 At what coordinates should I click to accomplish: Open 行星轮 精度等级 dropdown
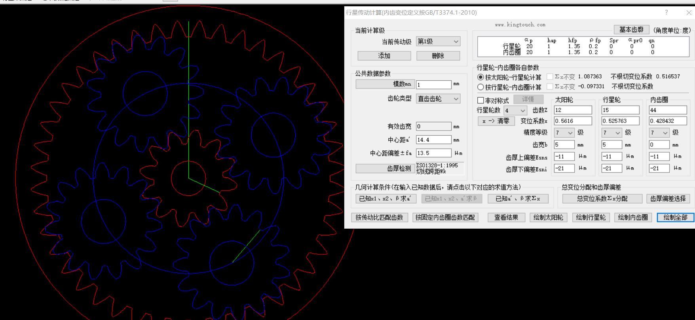611,133
